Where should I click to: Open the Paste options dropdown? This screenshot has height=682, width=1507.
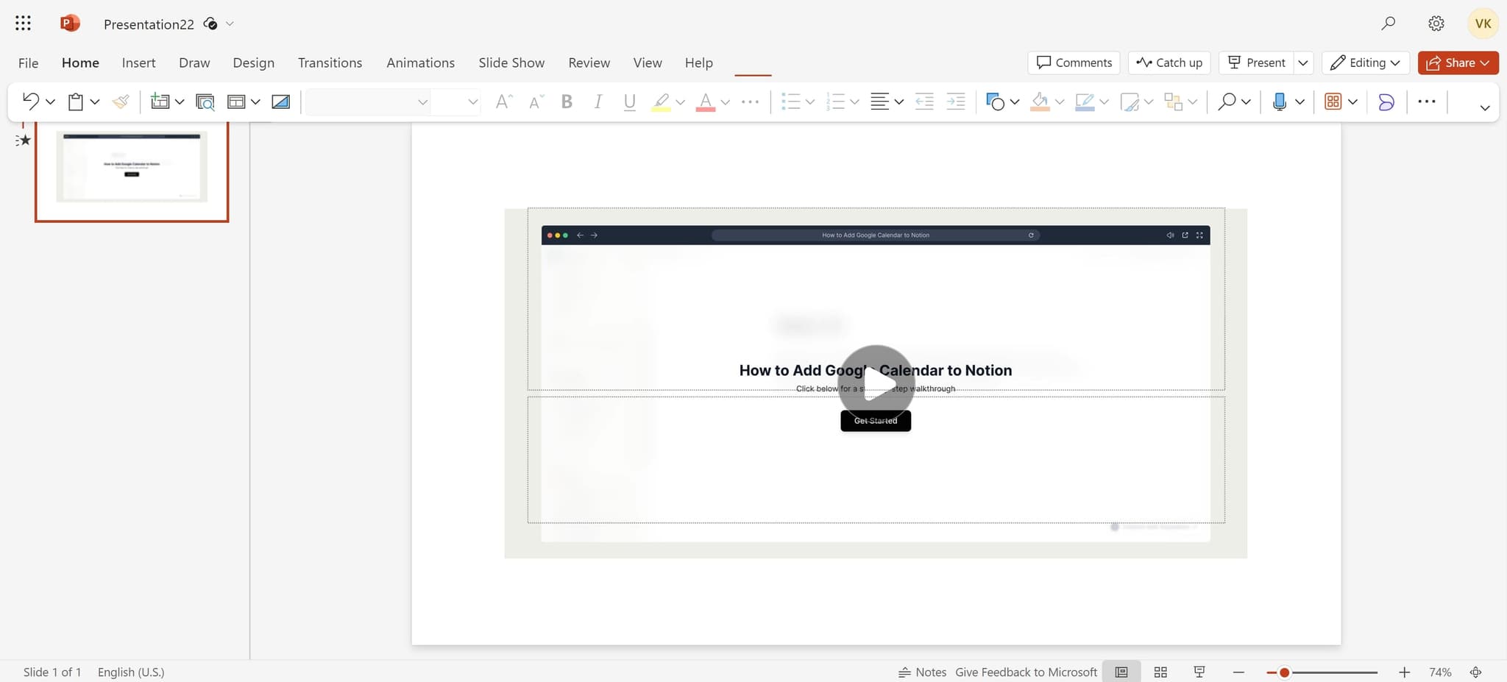point(95,102)
